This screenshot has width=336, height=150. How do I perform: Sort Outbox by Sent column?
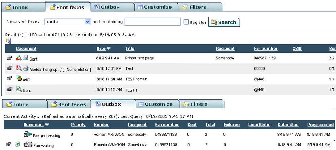pyautogui.click(x=192, y=125)
